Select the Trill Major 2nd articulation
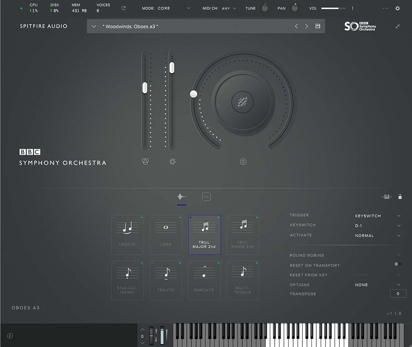This screenshot has height=347, width=412. [x=204, y=235]
